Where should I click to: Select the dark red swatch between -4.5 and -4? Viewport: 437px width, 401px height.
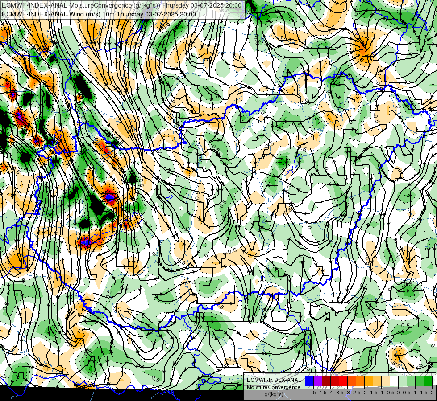click(326, 381)
